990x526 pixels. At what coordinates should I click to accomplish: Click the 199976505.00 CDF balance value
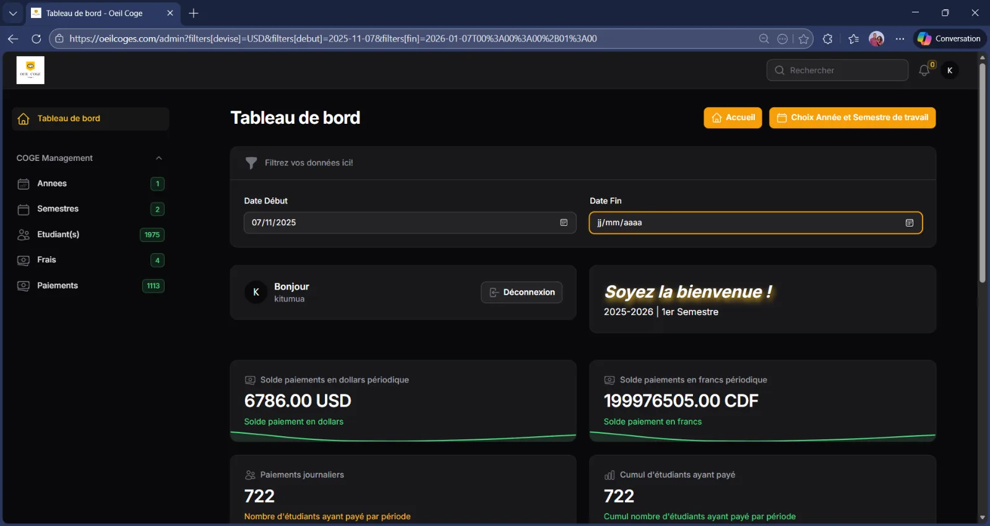(681, 401)
